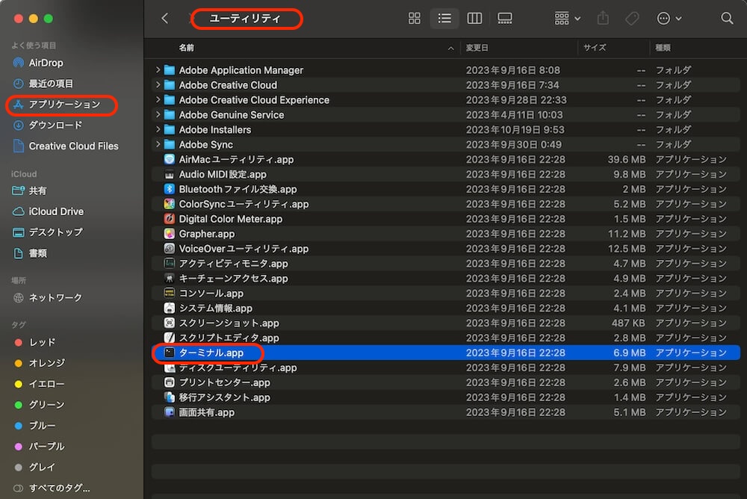
Task: Expand the Adobe Sync folder
Action: (158, 145)
